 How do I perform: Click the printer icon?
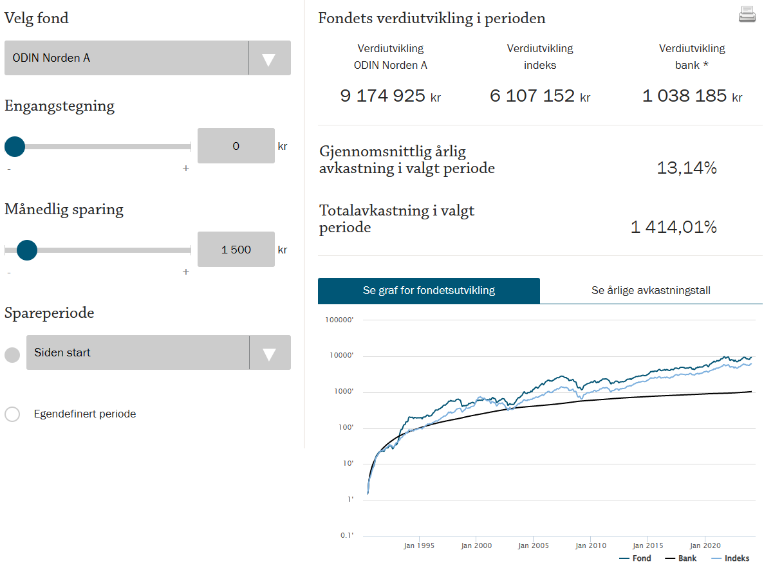[747, 14]
